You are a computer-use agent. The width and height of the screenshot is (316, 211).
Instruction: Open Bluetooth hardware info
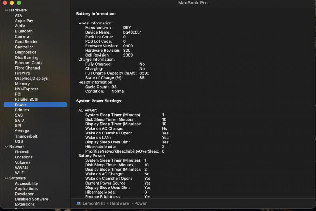24,31
